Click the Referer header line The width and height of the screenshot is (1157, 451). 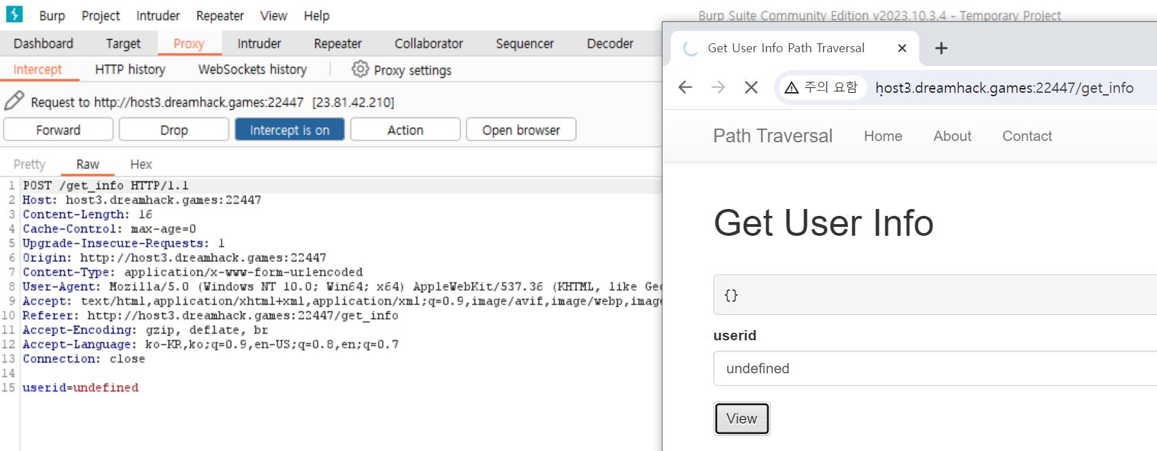tap(210, 316)
